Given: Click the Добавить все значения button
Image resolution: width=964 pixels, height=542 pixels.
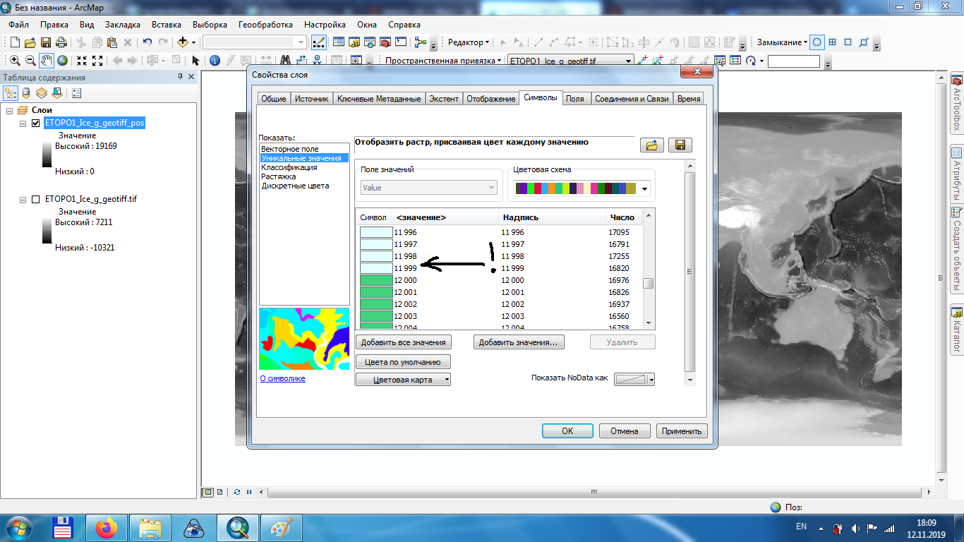Looking at the screenshot, I should (x=403, y=342).
